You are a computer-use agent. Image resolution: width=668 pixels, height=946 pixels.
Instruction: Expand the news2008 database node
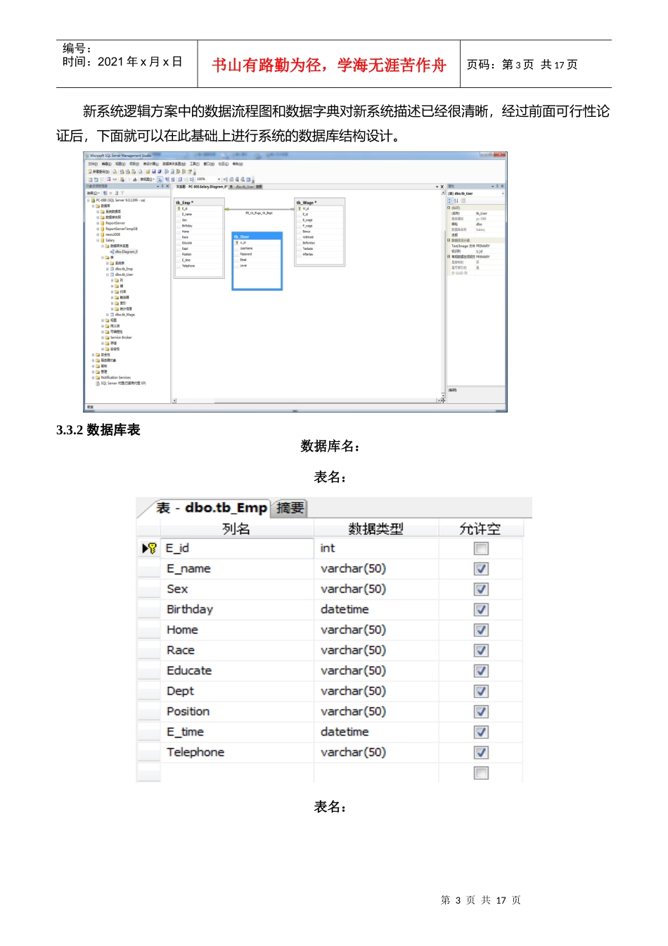pyautogui.click(x=98, y=234)
